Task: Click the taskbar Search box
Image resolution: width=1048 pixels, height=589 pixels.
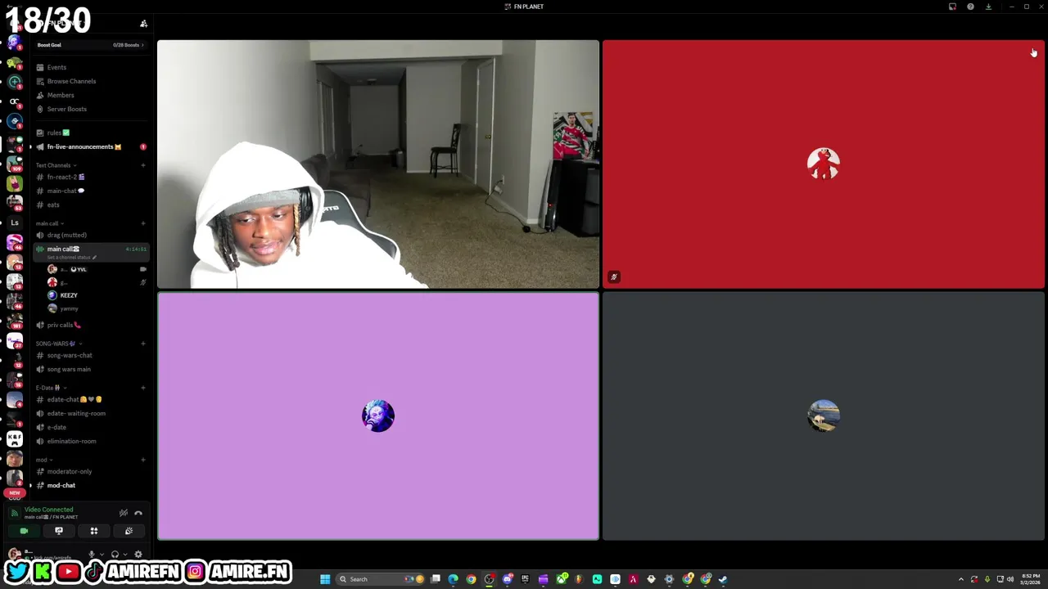Action: click(x=381, y=579)
